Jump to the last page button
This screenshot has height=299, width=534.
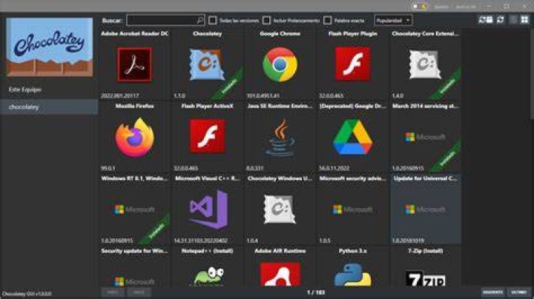519,292
